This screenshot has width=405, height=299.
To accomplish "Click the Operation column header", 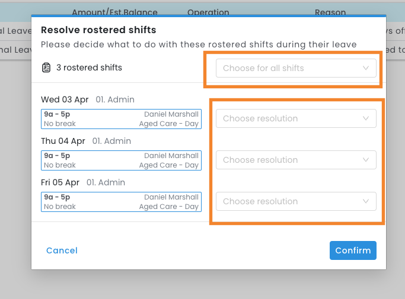I will click(x=208, y=12).
